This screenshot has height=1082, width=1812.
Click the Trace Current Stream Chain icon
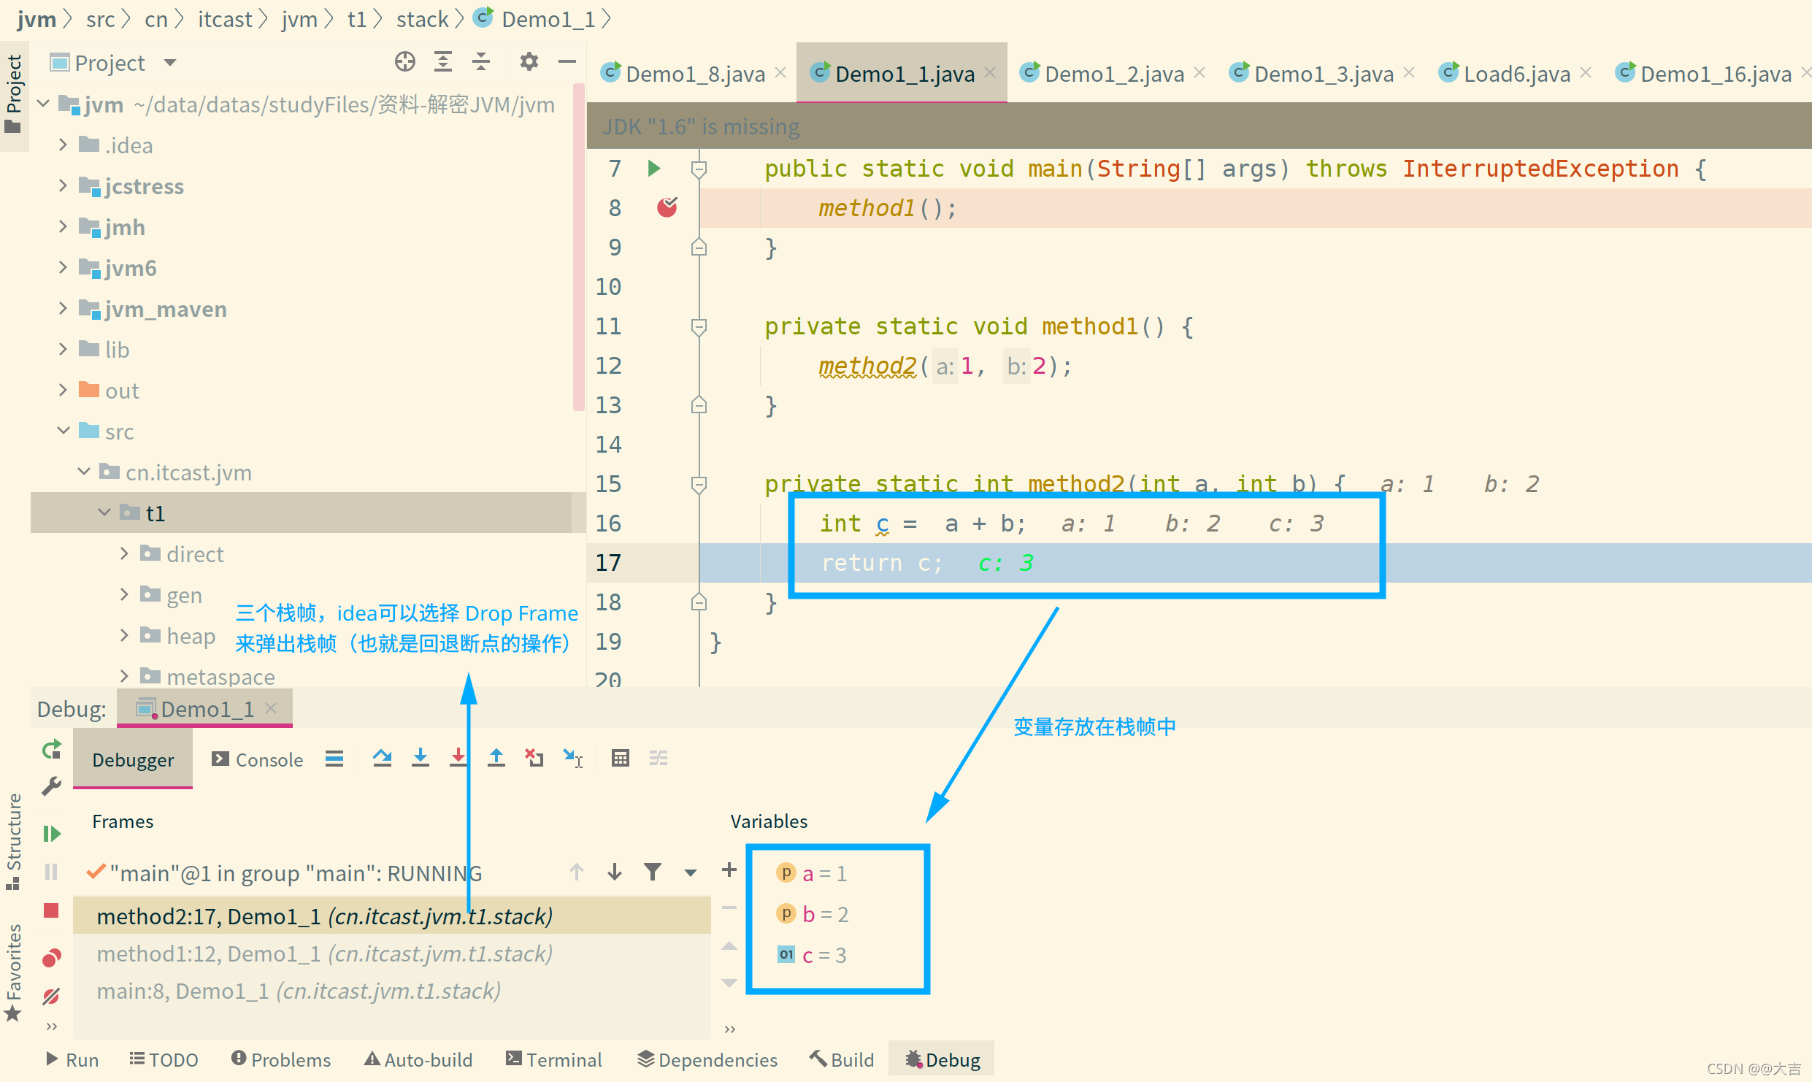[x=659, y=758]
